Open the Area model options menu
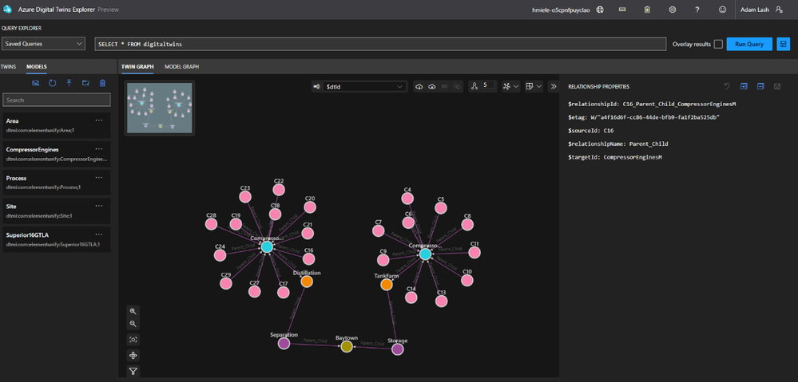Image resolution: width=798 pixels, height=382 pixels. pos(99,120)
